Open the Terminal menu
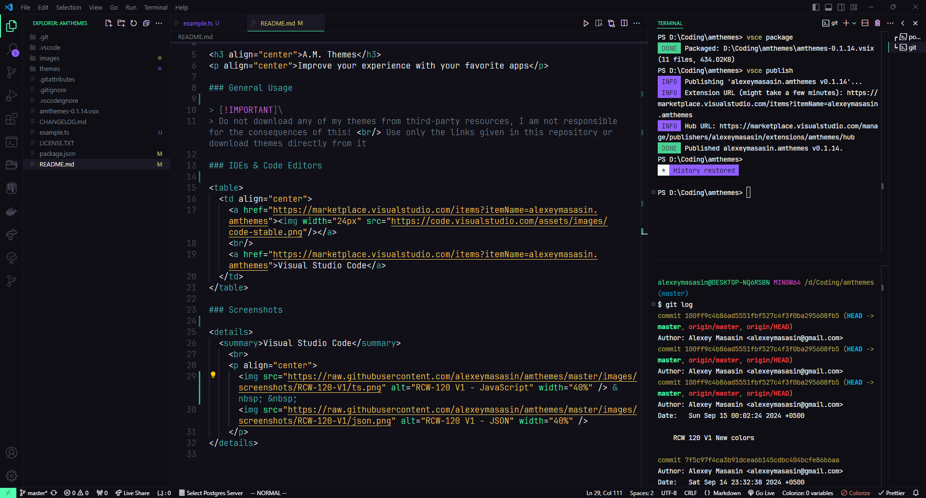 click(x=156, y=7)
